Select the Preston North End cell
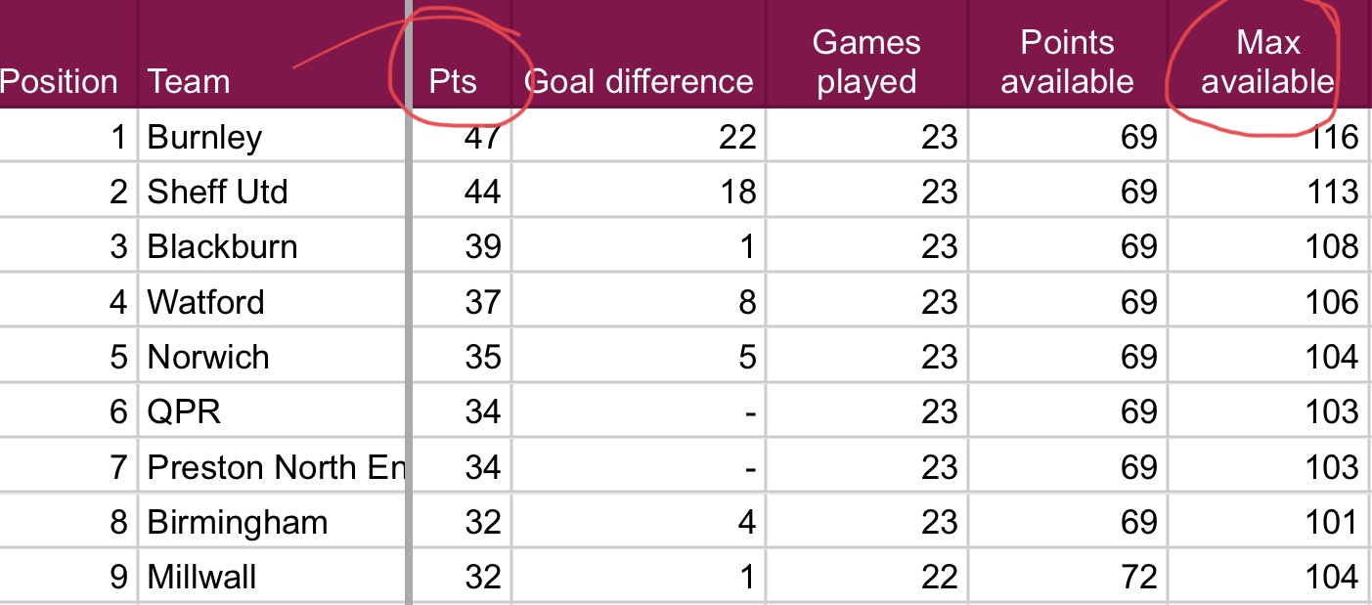Screen dimensions: 1372x605 coord(274,467)
